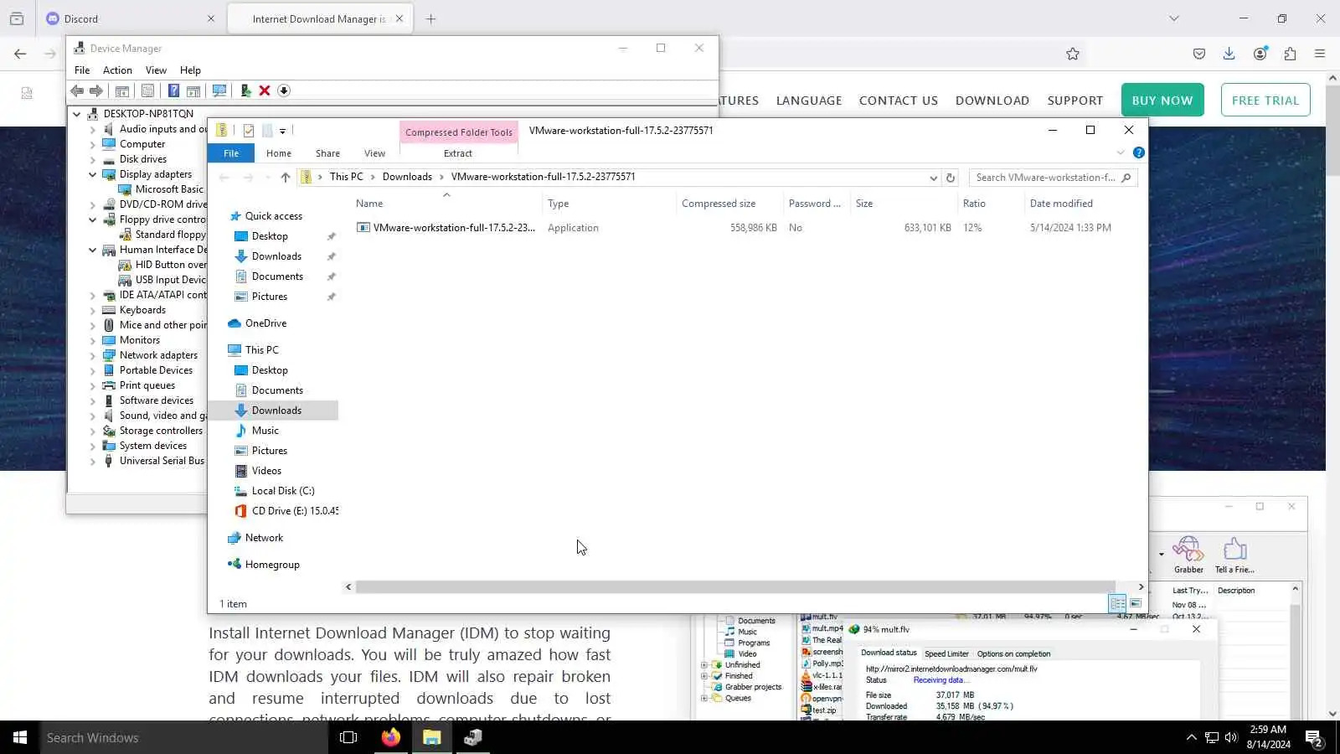Expand the Network adapters node
Viewport: 1340px width, 754px height.
(x=92, y=355)
